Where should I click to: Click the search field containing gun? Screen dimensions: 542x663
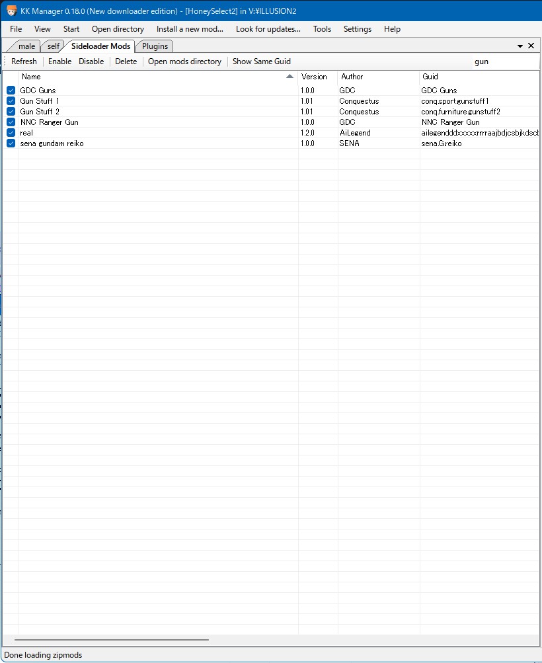click(x=506, y=61)
